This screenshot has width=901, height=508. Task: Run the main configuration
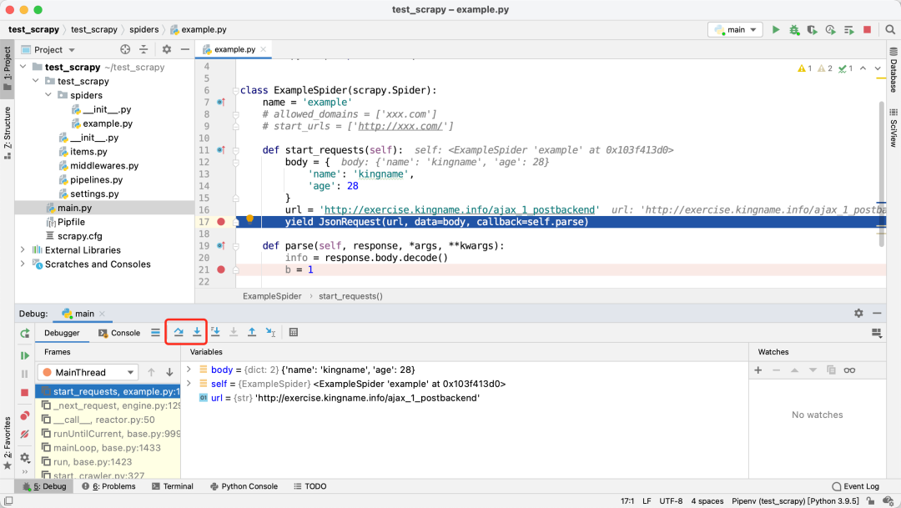(x=776, y=29)
